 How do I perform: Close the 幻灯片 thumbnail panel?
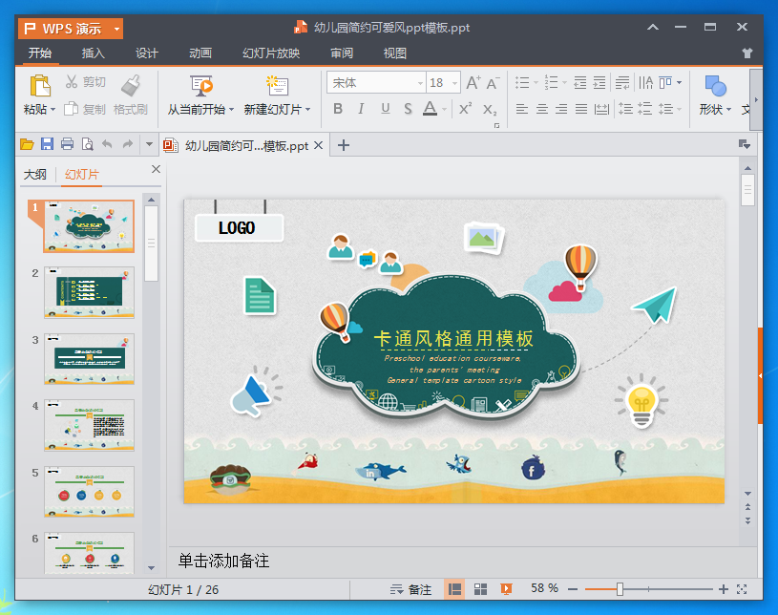point(156,169)
